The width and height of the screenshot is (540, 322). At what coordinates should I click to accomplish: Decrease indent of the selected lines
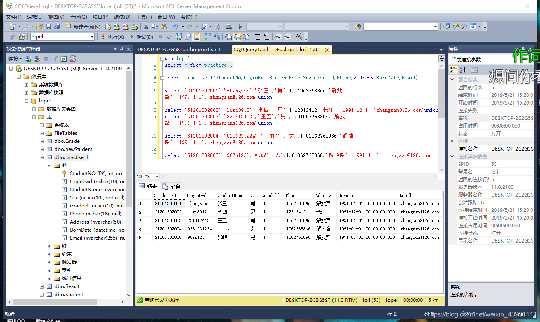[x=278, y=37]
